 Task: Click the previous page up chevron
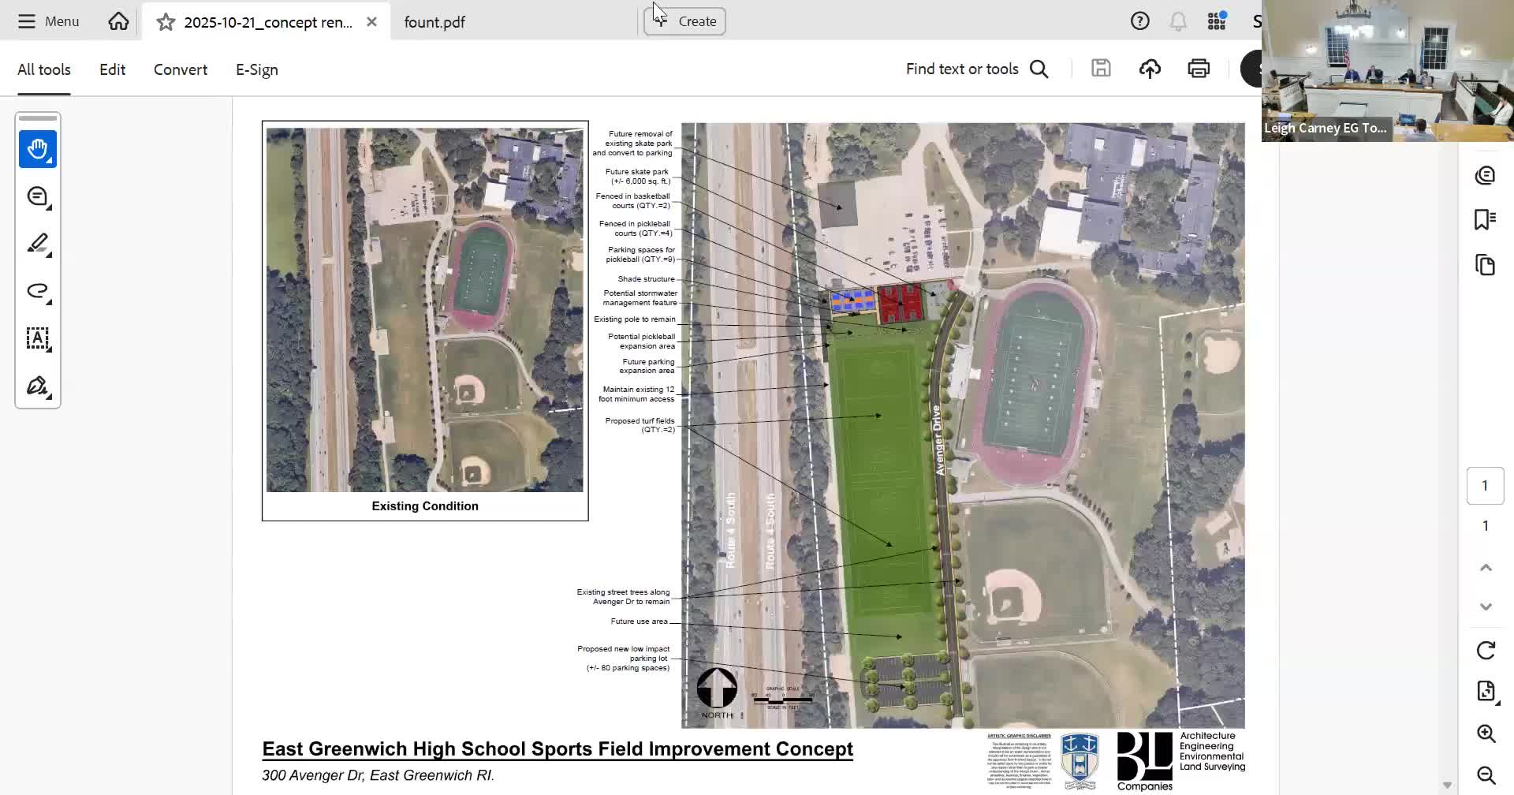click(x=1486, y=567)
